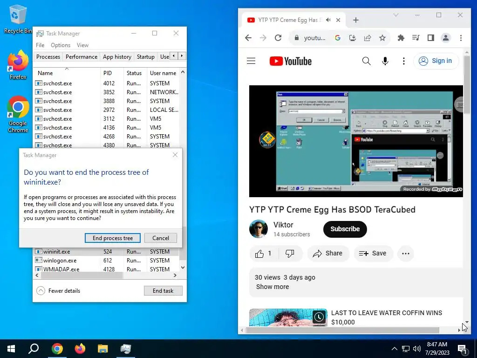This screenshot has width=477, height=358.
Task: Open the notification center icon
Action: (x=462, y=349)
